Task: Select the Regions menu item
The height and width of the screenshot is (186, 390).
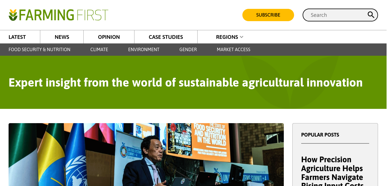Action: click(x=227, y=37)
